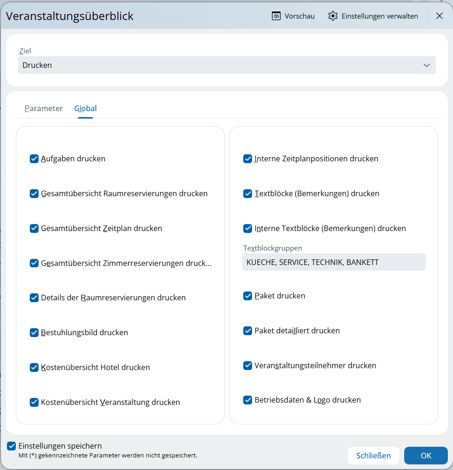Uncheck Aufgaben drucken

coord(34,159)
